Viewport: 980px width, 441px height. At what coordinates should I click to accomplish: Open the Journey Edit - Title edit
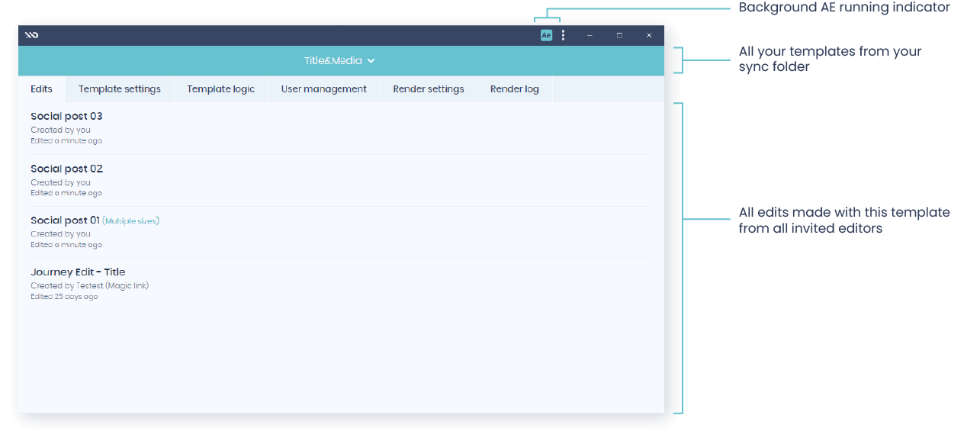click(341, 284)
